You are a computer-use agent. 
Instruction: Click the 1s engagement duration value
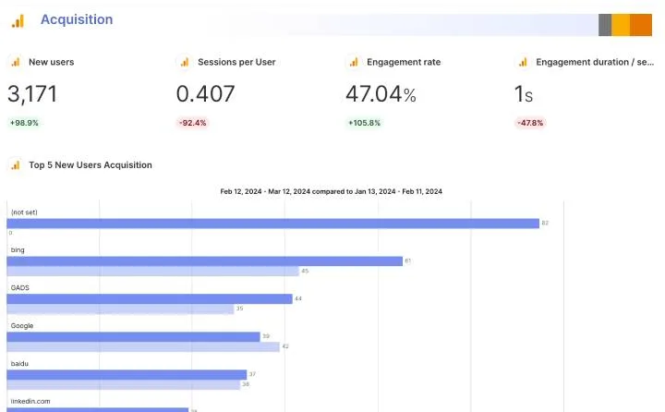[x=524, y=94]
